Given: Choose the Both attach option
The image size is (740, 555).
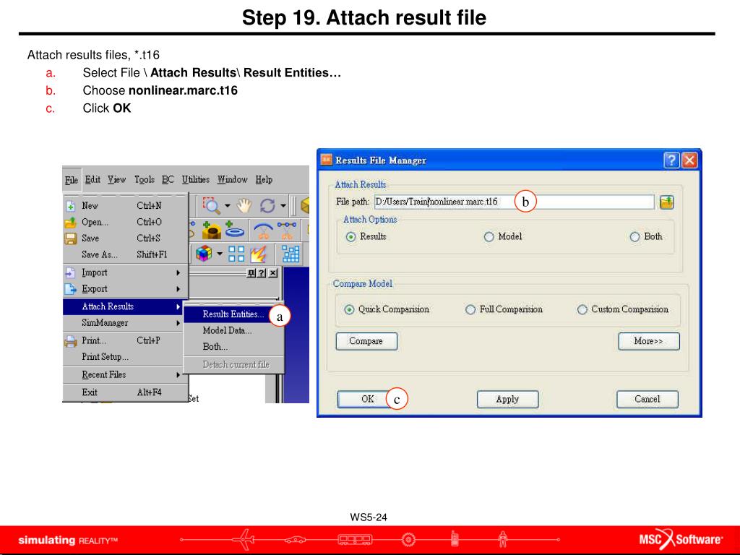Looking at the screenshot, I should coord(634,237).
